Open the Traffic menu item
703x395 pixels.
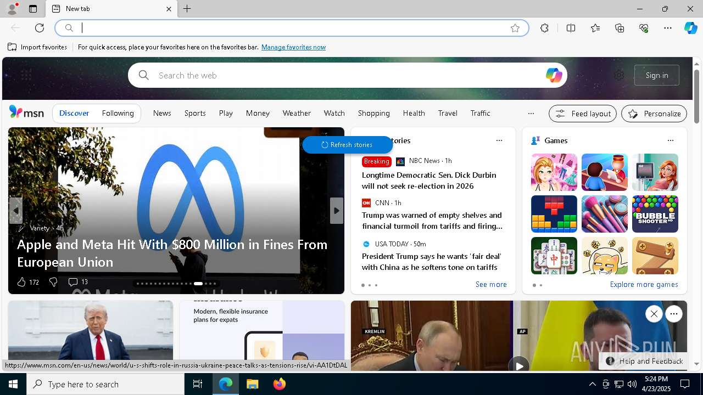coord(480,113)
